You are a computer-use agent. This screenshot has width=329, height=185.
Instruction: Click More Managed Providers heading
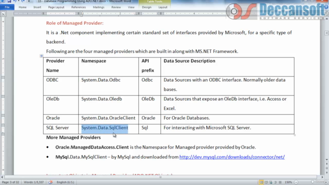(x=74, y=137)
